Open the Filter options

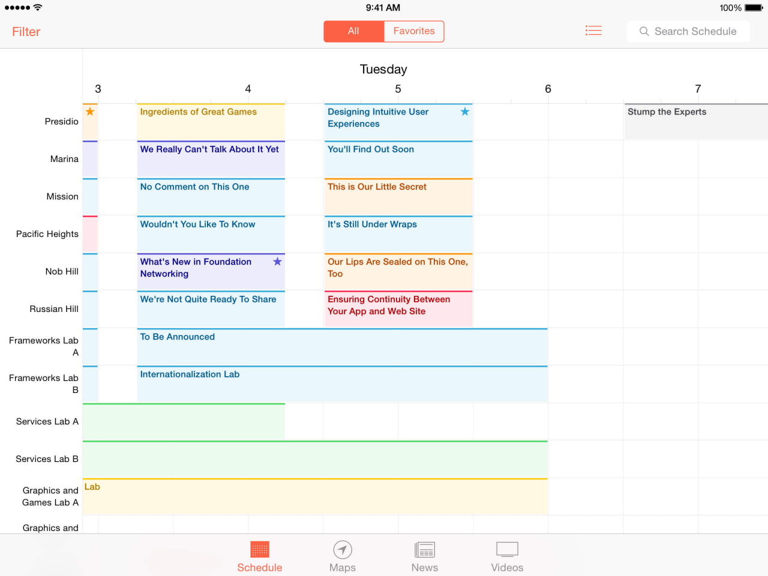tap(26, 32)
